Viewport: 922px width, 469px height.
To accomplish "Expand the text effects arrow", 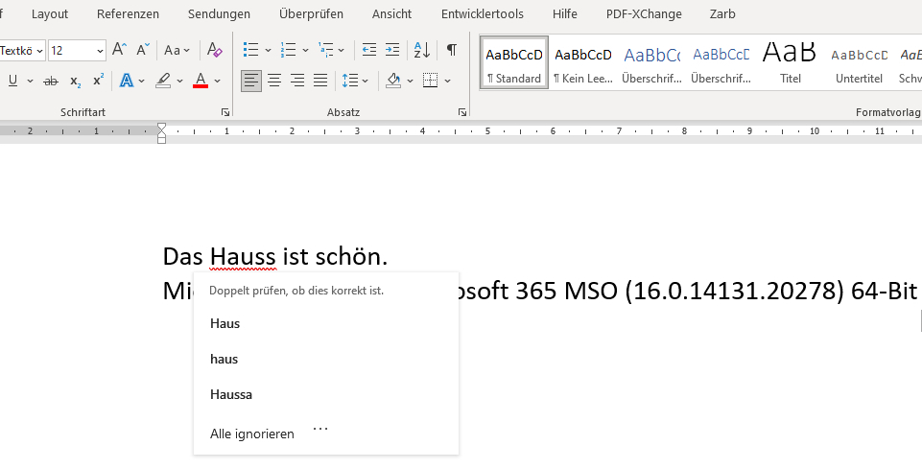I will click(141, 82).
